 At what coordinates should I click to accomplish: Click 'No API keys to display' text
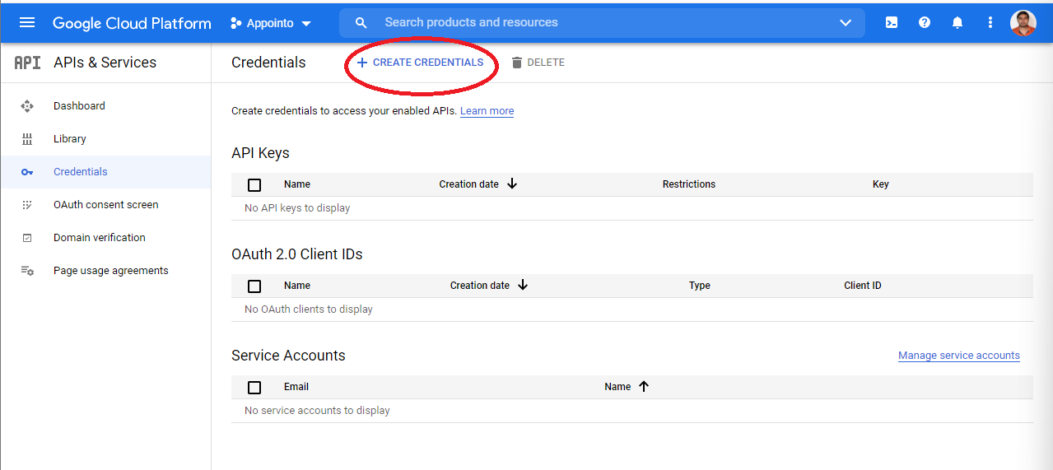click(x=297, y=208)
